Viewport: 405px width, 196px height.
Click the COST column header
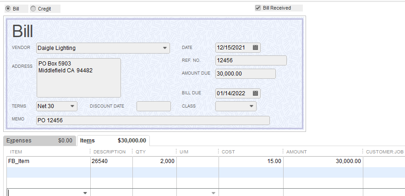point(228,152)
